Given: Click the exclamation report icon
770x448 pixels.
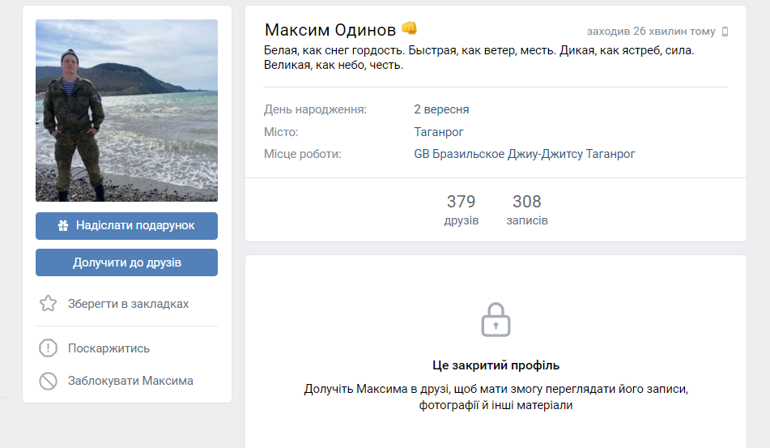Looking at the screenshot, I should pos(49,348).
